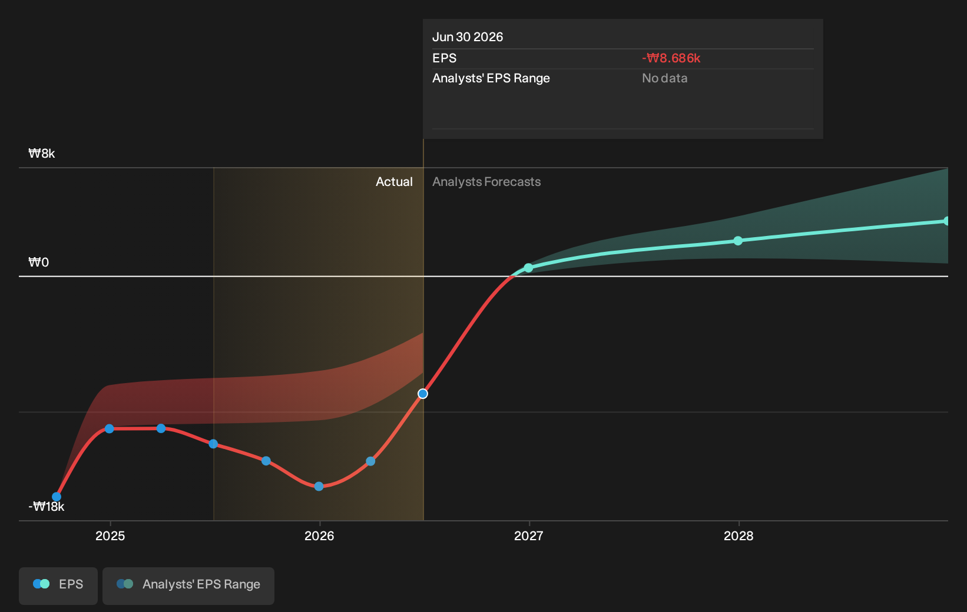Click the ₩8k y-axis label
This screenshot has width=967, height=612.
42,154
